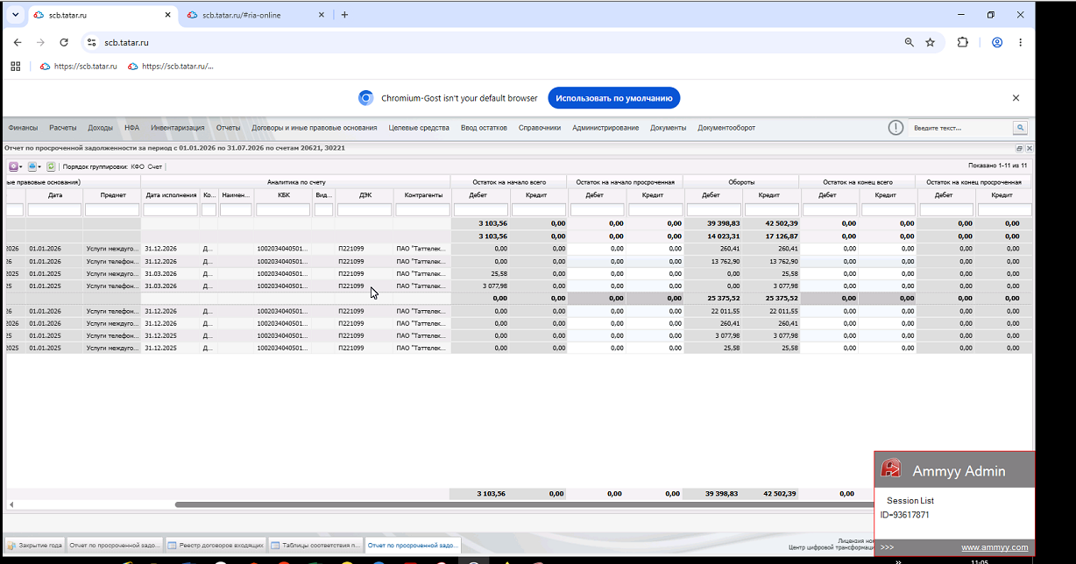
Task: Open the Инвентаризация menu
Action: [177, 128]
